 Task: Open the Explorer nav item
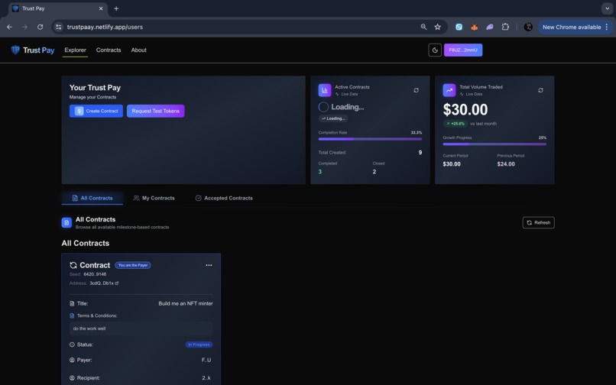(75, 50)
